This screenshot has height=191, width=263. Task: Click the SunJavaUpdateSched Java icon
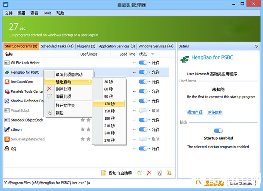(x=7, y=139)
